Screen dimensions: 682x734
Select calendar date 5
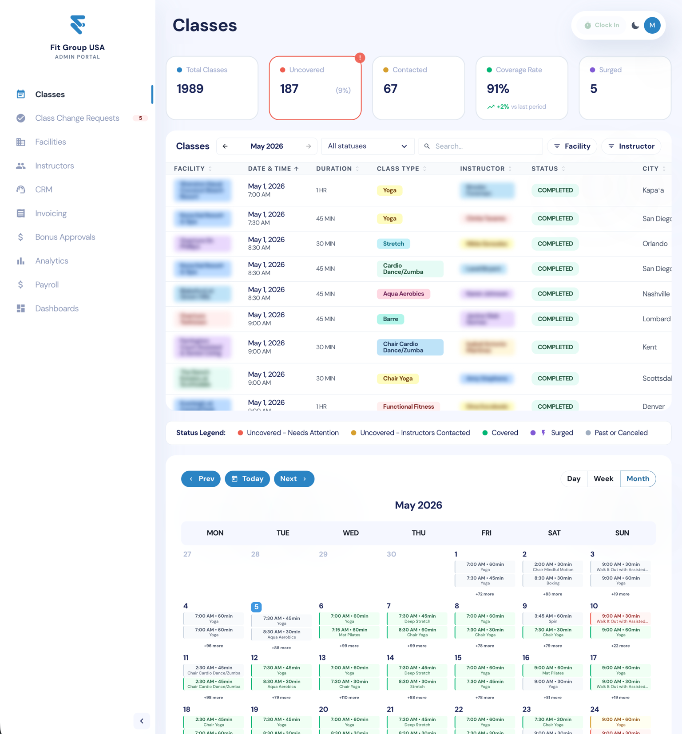point(256,607)
